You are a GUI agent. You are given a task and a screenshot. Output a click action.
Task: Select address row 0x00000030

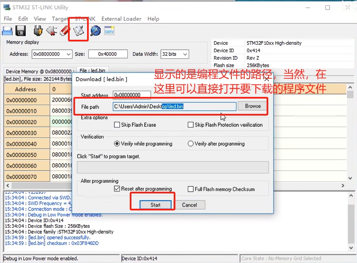click(x=27, y=133)
